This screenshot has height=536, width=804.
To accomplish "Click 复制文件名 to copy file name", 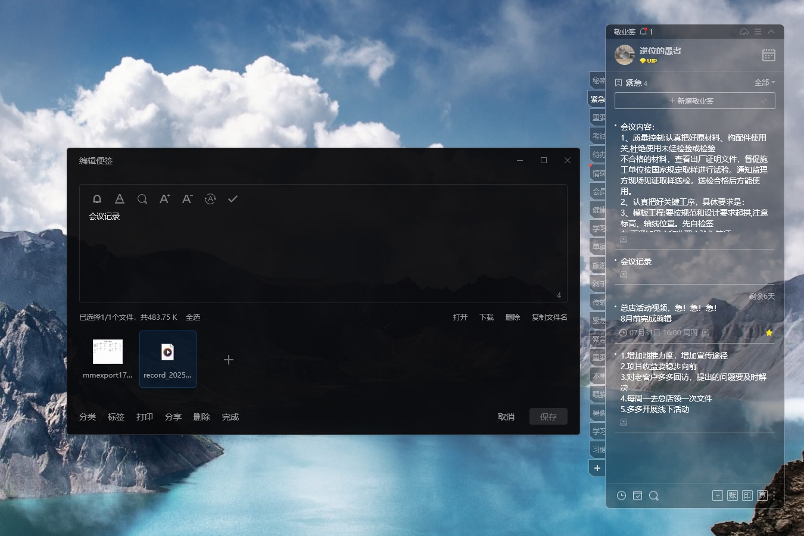I will (x=549, y=317).
